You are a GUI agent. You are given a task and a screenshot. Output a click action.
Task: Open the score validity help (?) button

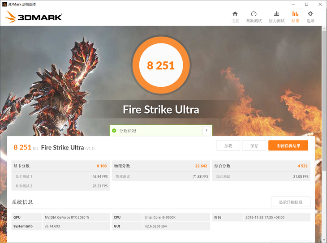click(207, 131)
